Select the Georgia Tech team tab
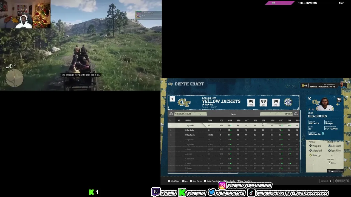Screen dimensions: 351x197 [190, 114]
